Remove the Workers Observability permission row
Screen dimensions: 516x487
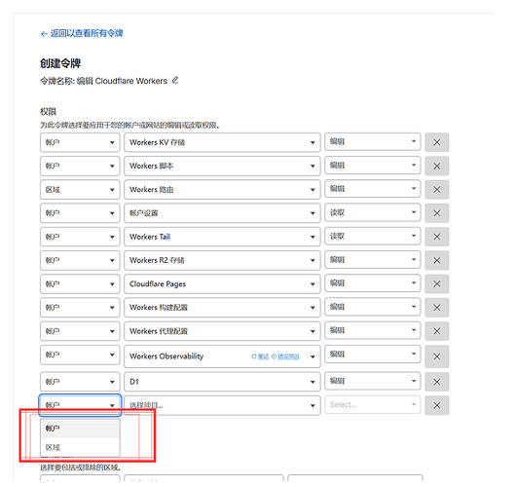point(437,356)
